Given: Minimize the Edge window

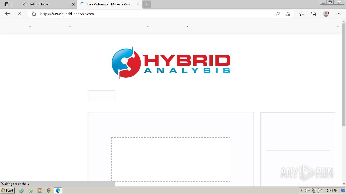Looking at the screenshot, I should tap(323, 2).
